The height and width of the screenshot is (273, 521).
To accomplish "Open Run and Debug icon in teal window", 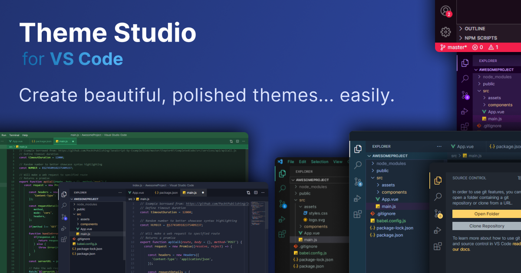I will [x=358, y=198].
